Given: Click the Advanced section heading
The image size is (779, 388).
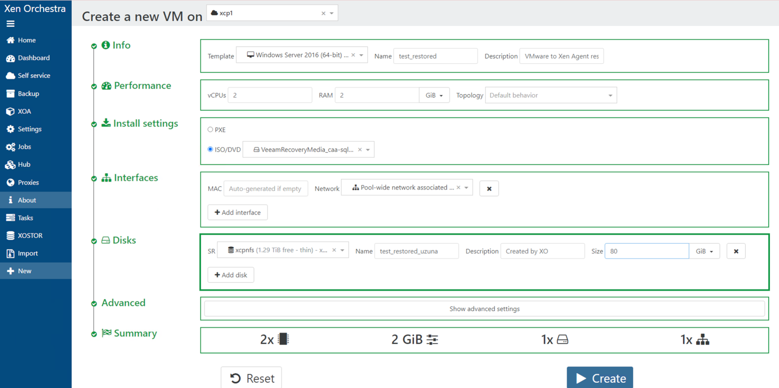Looking at the screenshot, I should tap(123, 303).
